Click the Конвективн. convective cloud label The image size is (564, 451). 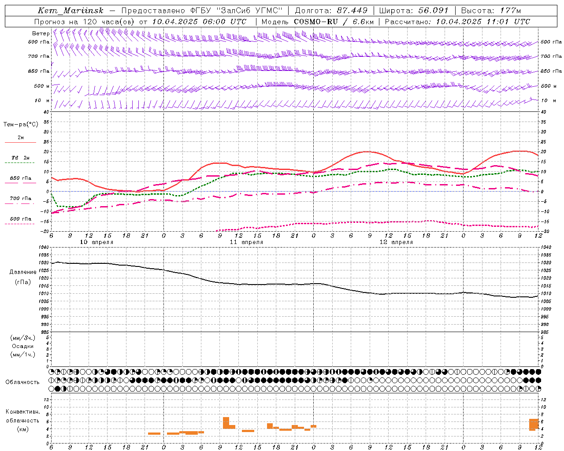pos(22,411)
